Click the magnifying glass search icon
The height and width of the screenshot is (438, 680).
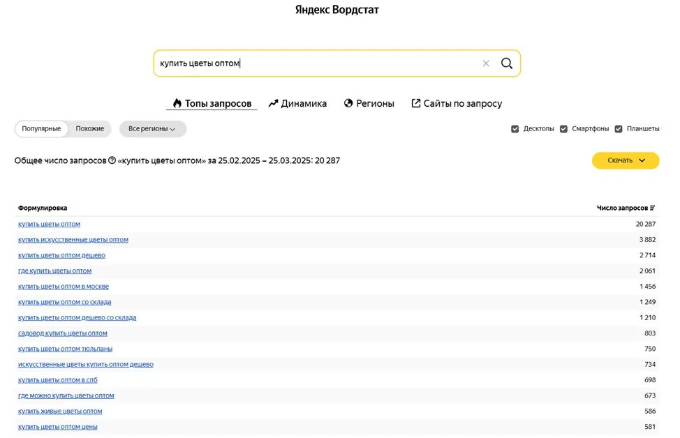(507, 63)
